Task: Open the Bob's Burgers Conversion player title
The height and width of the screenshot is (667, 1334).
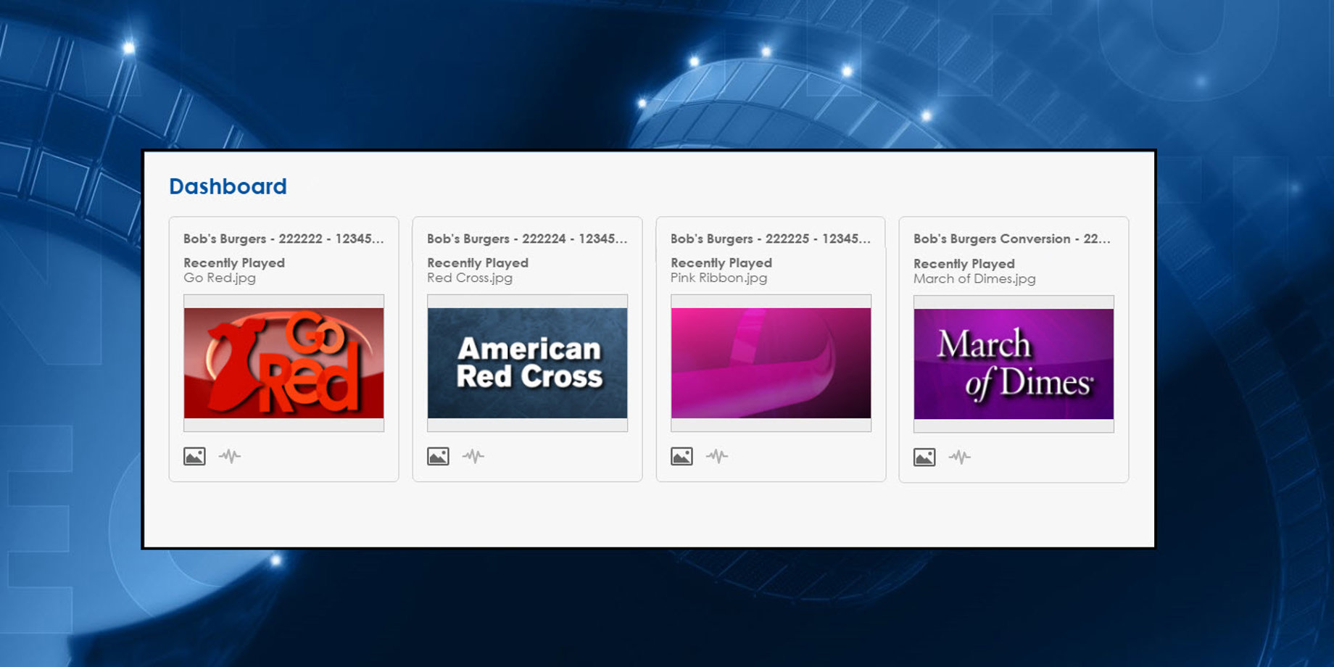Action: click(x=1012, y=239)
